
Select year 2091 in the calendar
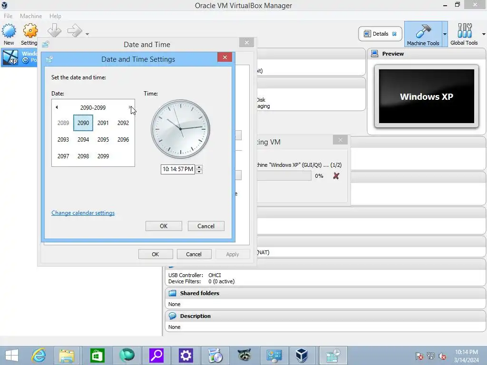(103, 123)
